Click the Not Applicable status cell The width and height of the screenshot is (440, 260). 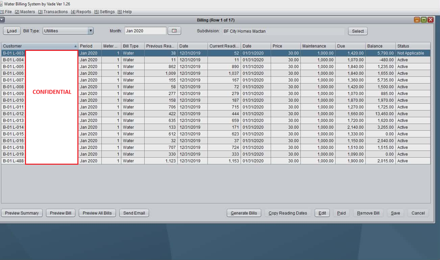point(413,53)
